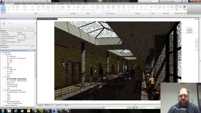Open the Properties help link

5,47
